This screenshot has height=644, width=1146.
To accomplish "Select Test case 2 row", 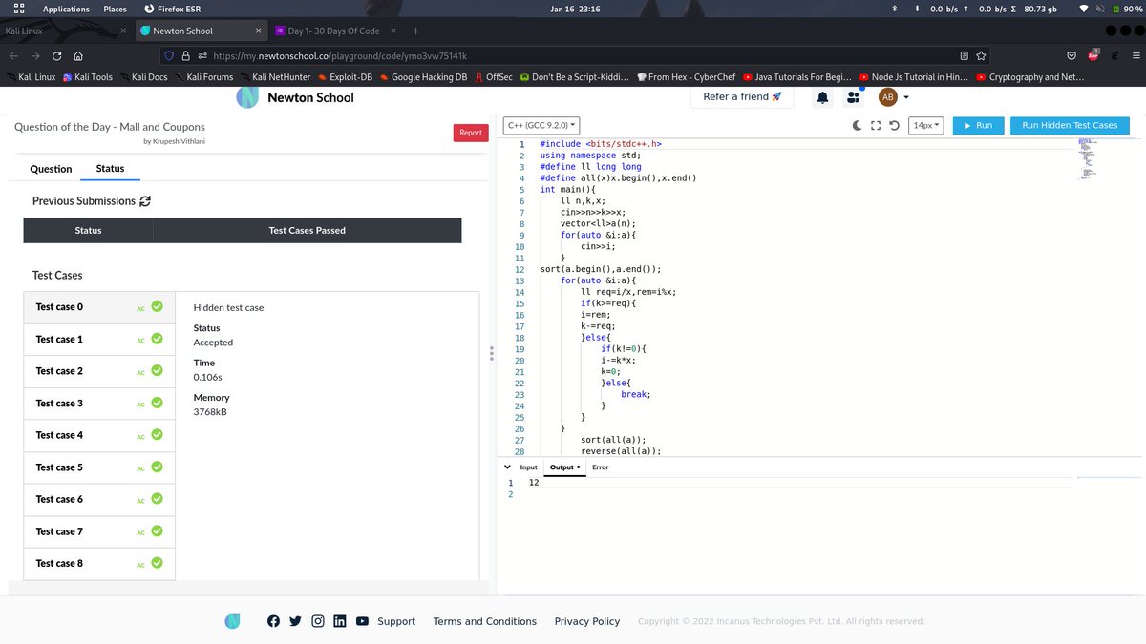I will pyautogui.click(x=99, y=371).
